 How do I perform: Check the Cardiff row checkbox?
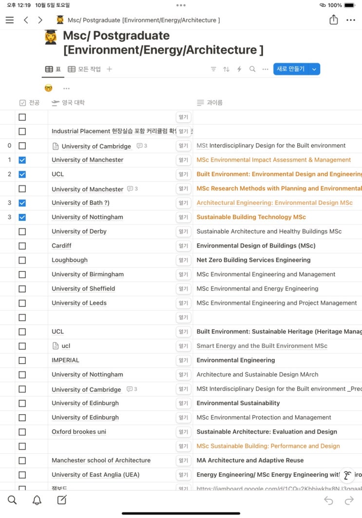pyautogui.click(x=22, y=246)
